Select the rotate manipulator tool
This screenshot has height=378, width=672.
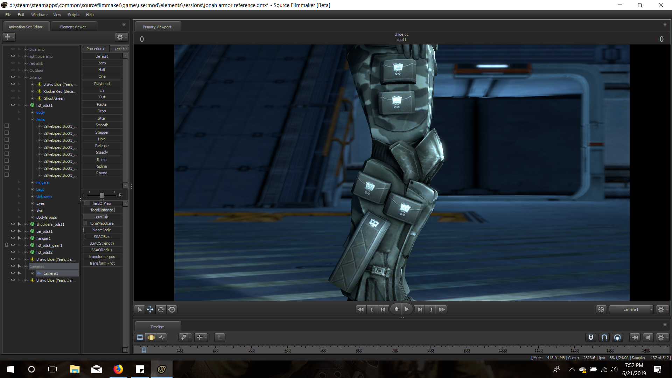click(161, 309)
